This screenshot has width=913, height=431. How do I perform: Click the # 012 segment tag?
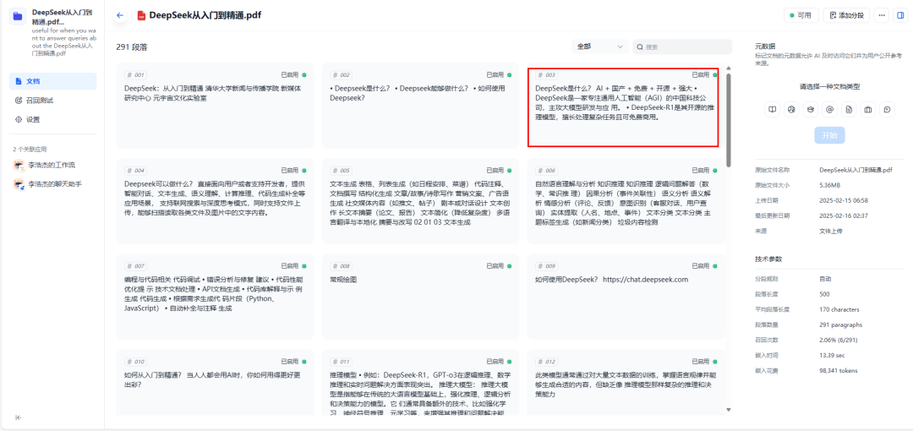tap(547, 362)
